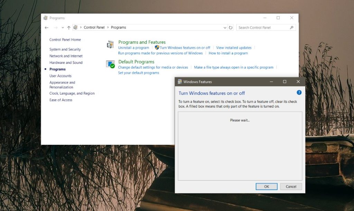Open Set your default programs

pos(139,73)
